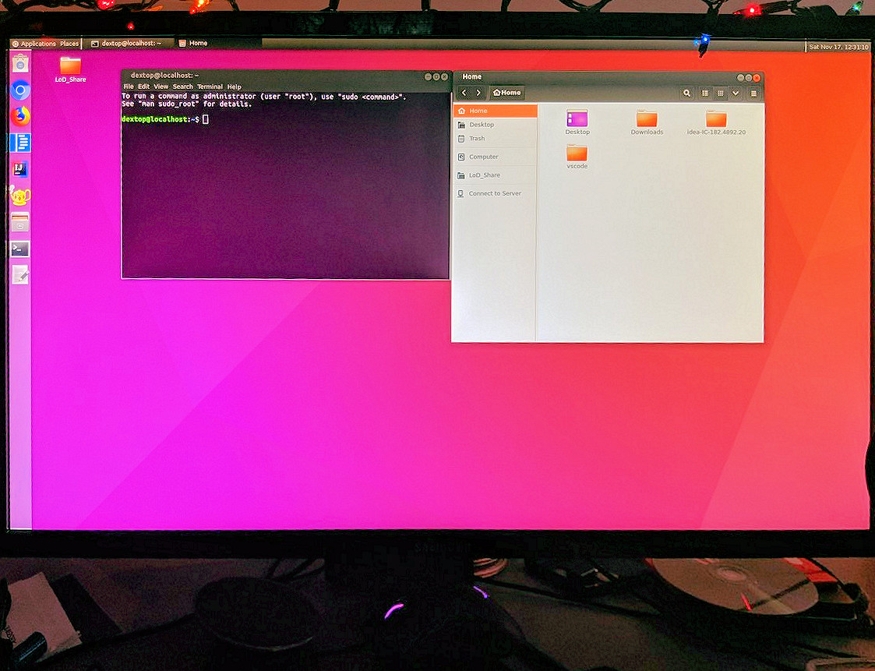Open idea-IC-182.4892.20 folder
The height and width of the screenshot is (671, 875).
[716, 123]
